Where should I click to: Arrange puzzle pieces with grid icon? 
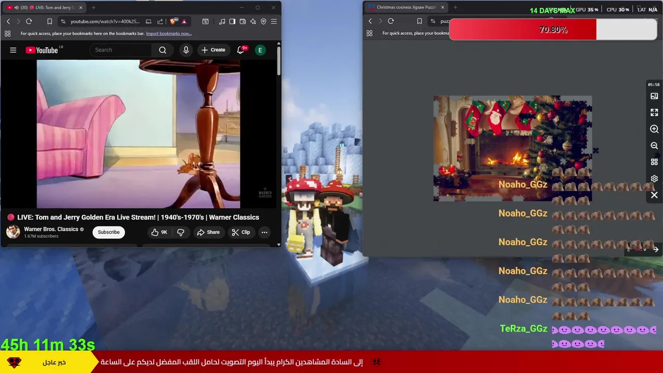pyautogui.click(x=654, y=162)
